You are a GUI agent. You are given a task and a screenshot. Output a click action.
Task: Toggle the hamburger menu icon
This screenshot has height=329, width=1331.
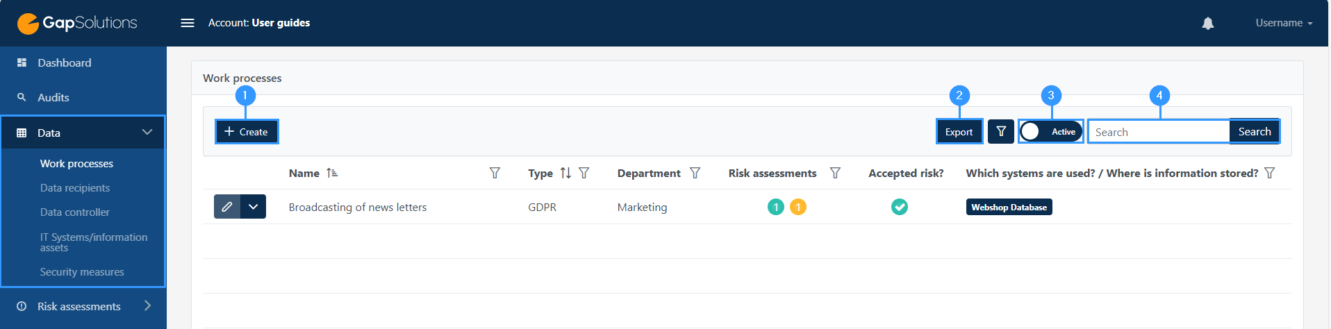[x=188, y=23]
